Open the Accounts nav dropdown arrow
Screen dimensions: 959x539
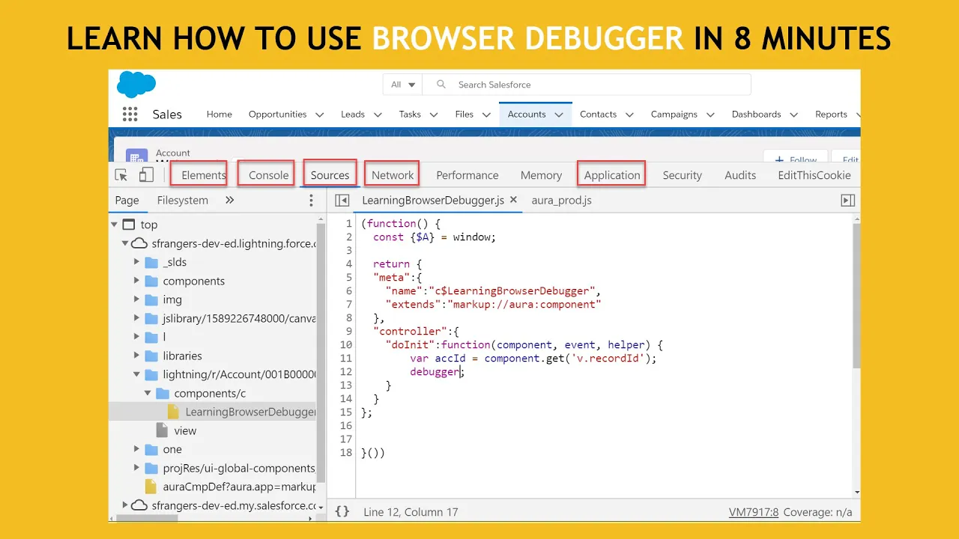pyautogui.click(x=558, y=115)
